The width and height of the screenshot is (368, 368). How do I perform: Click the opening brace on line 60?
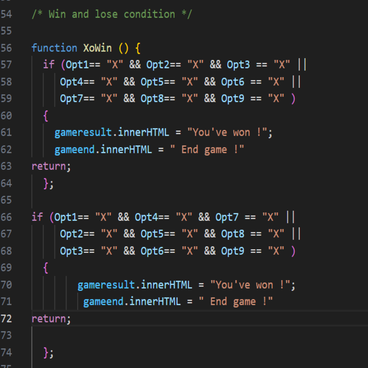[46, 115]
